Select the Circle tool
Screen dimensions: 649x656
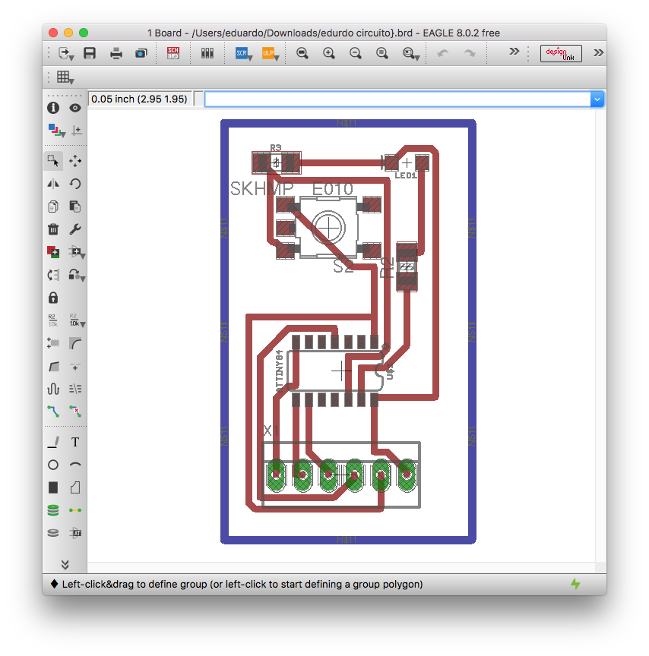53,465
